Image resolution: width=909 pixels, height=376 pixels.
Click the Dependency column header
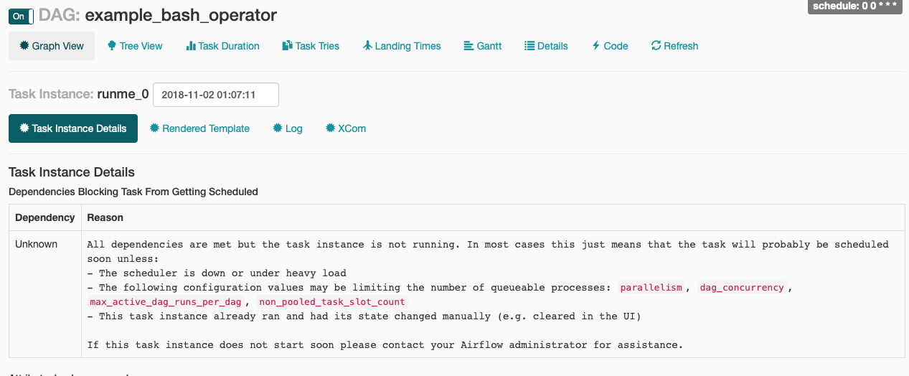click(45, 217)
